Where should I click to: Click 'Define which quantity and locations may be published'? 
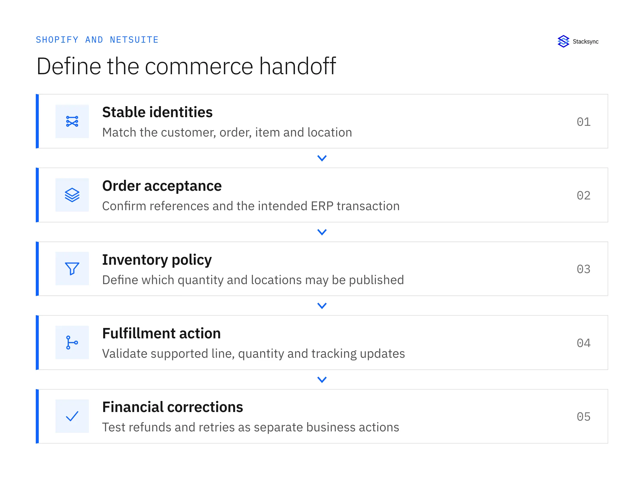(x=253, y=280)
